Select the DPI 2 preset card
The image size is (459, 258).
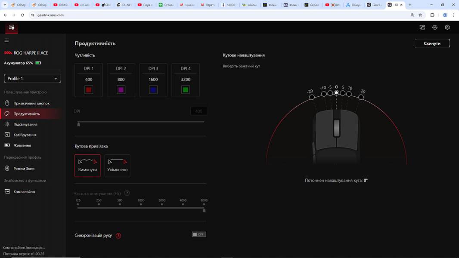(121, 80)
